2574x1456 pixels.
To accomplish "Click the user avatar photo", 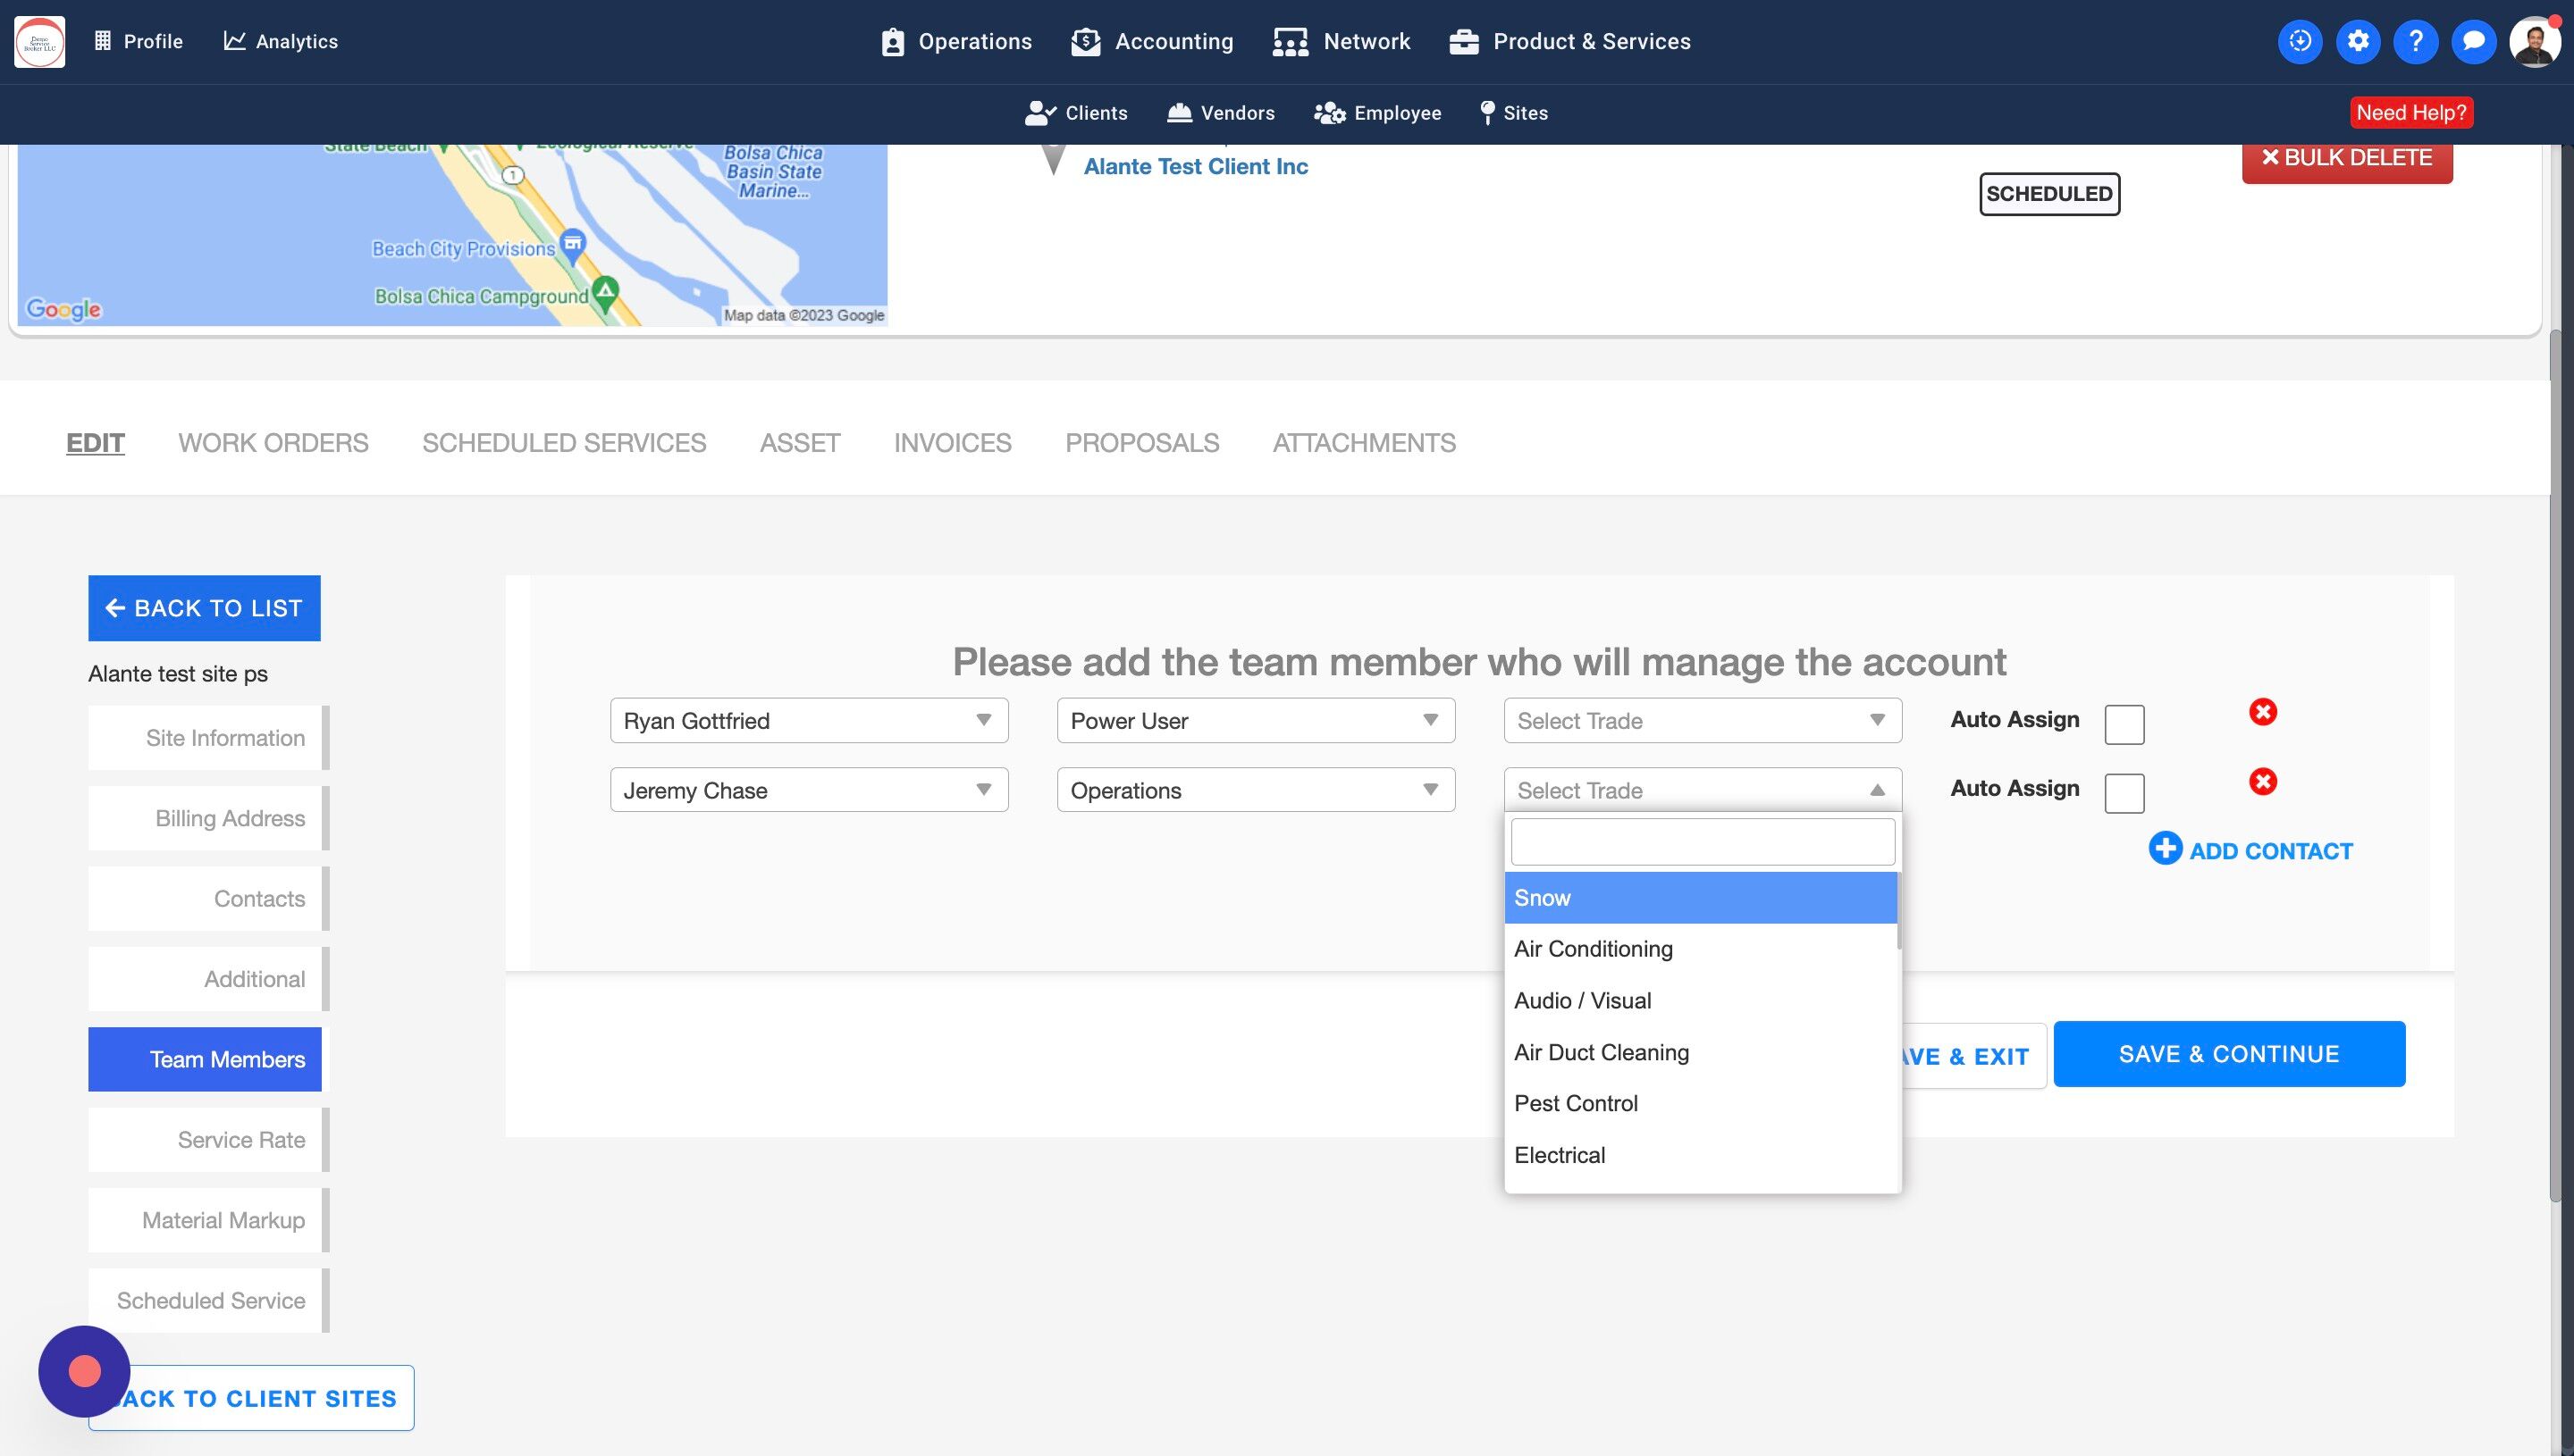I will [2534, 43].
